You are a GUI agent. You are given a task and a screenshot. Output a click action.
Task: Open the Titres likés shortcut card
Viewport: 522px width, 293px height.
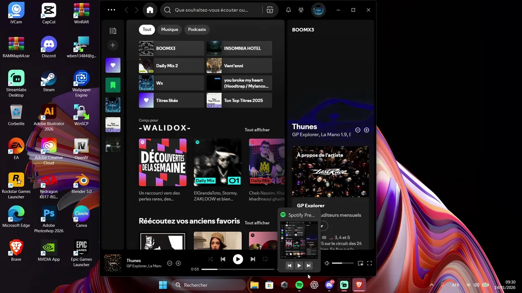click(171, 101)
